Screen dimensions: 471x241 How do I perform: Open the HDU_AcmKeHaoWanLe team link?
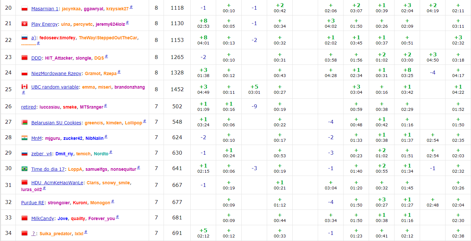[57, 183]
